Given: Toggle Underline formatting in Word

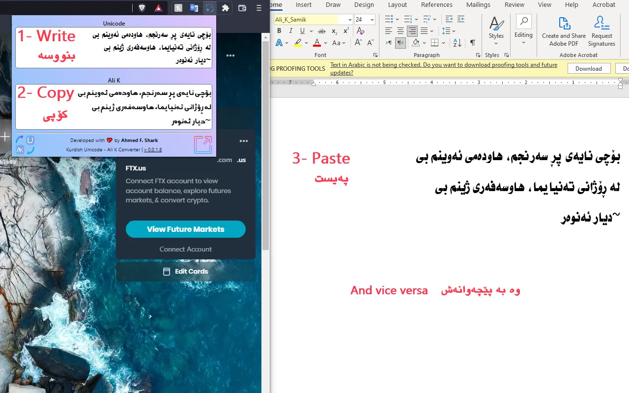Looking at the screenshot, I should coord(302,31).
